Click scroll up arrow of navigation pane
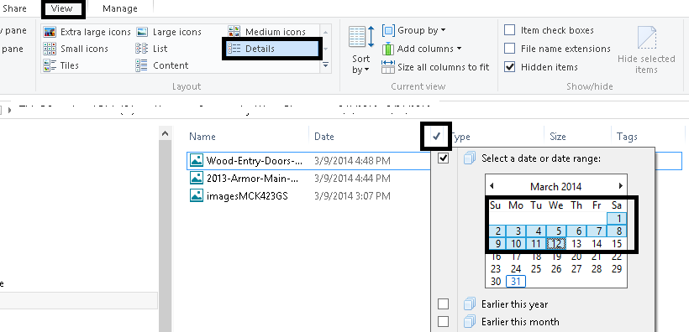Viewport: 689px width, 332px height. (x=166, y=133)
